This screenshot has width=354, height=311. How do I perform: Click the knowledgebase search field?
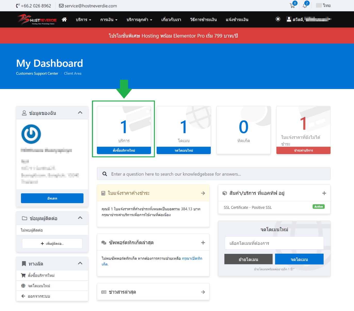coord(216,174)
